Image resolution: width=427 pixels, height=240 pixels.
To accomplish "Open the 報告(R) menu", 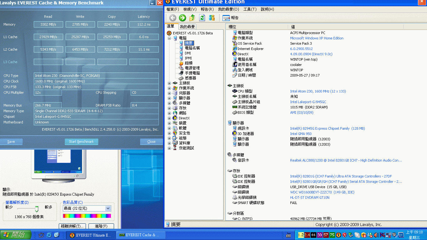I will (x=207, y=9).
